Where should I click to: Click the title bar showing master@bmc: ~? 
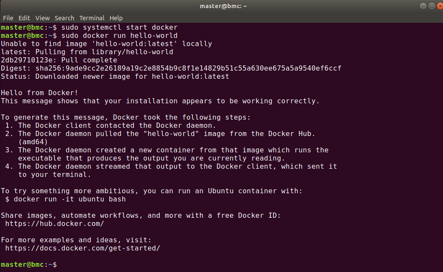(223, 6)
